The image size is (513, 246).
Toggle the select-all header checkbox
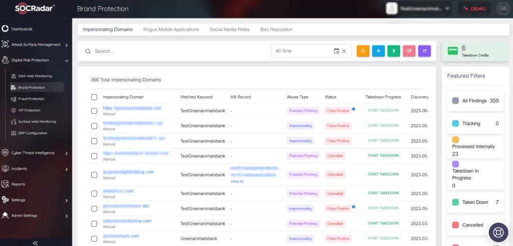[x=94, y=97]
